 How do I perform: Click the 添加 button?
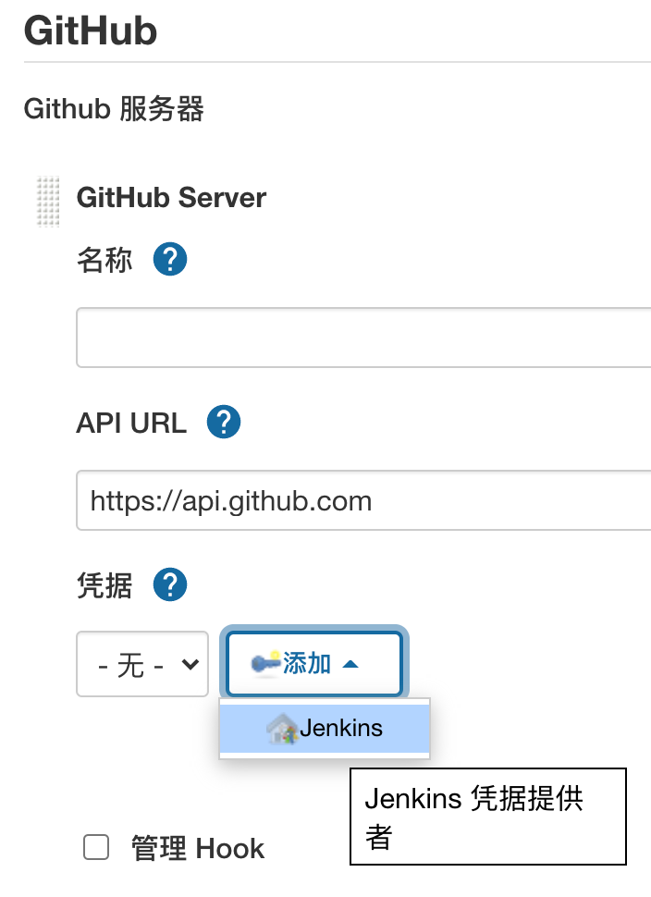[313, 662]
